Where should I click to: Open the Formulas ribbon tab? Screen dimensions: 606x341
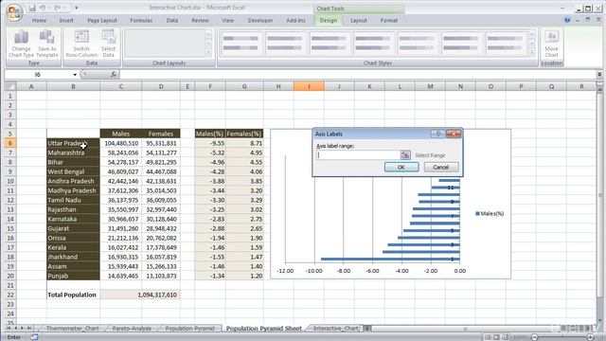141,20
